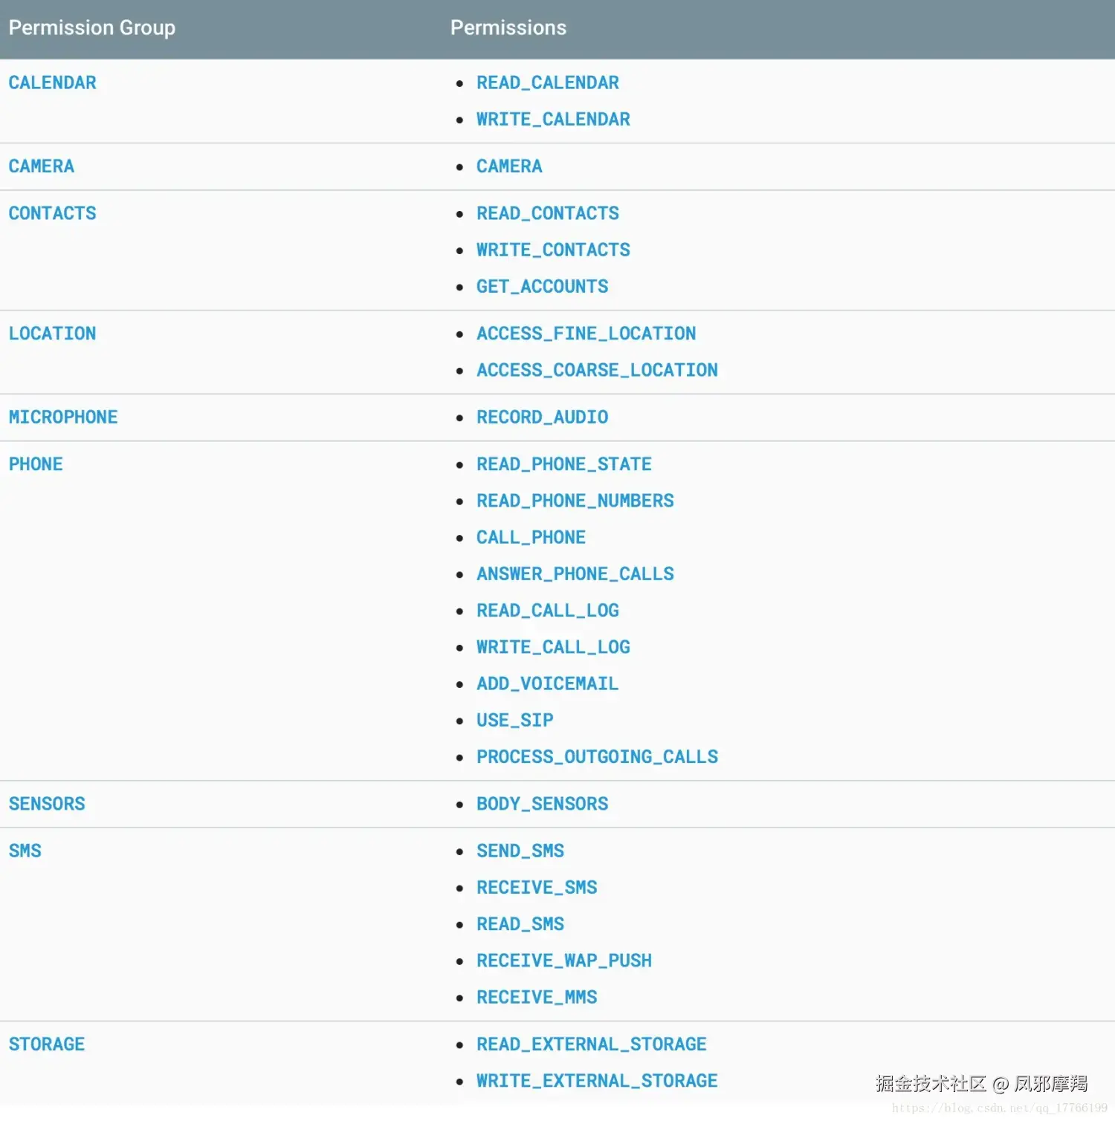Click the CAMERA permission group link
1115x1121 pixels.
pyautogui.click(x=42, y=166)
